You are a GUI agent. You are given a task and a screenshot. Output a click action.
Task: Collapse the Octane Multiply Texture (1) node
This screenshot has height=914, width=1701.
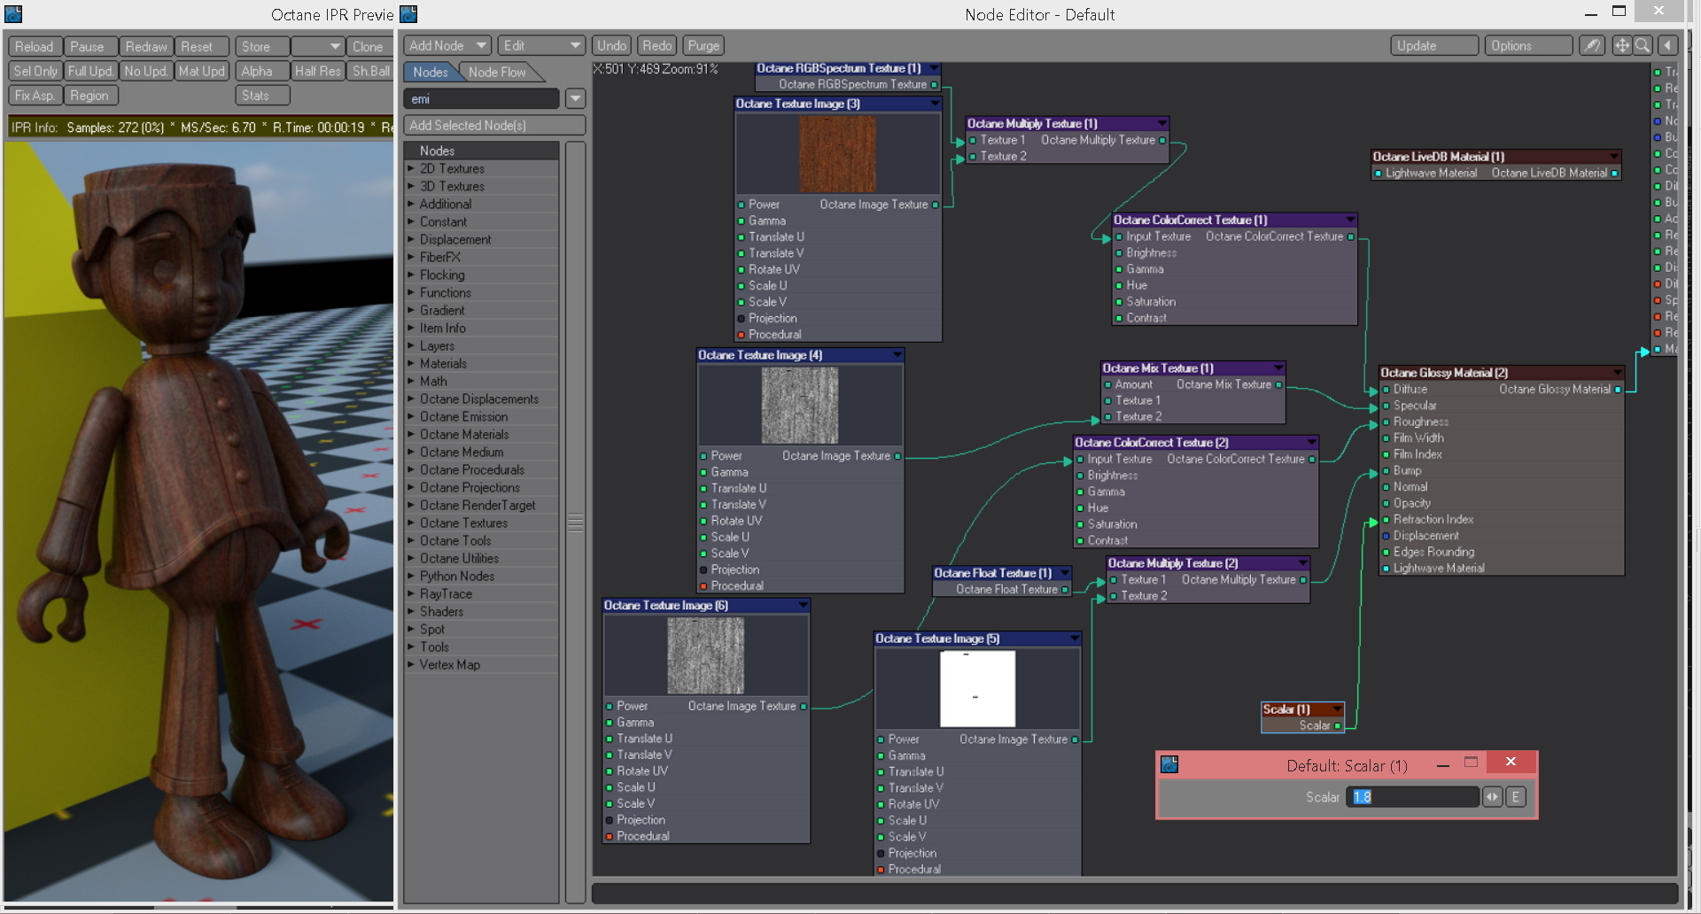[1161, 123]
